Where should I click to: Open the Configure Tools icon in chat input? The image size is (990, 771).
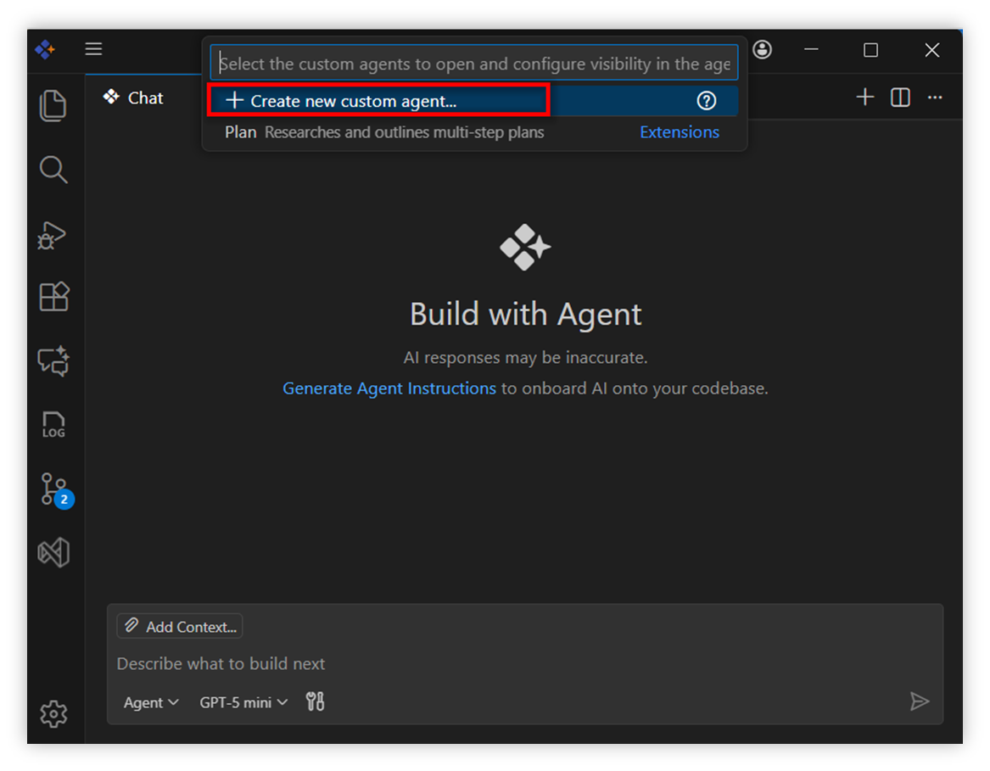click(x=315, y=701)
